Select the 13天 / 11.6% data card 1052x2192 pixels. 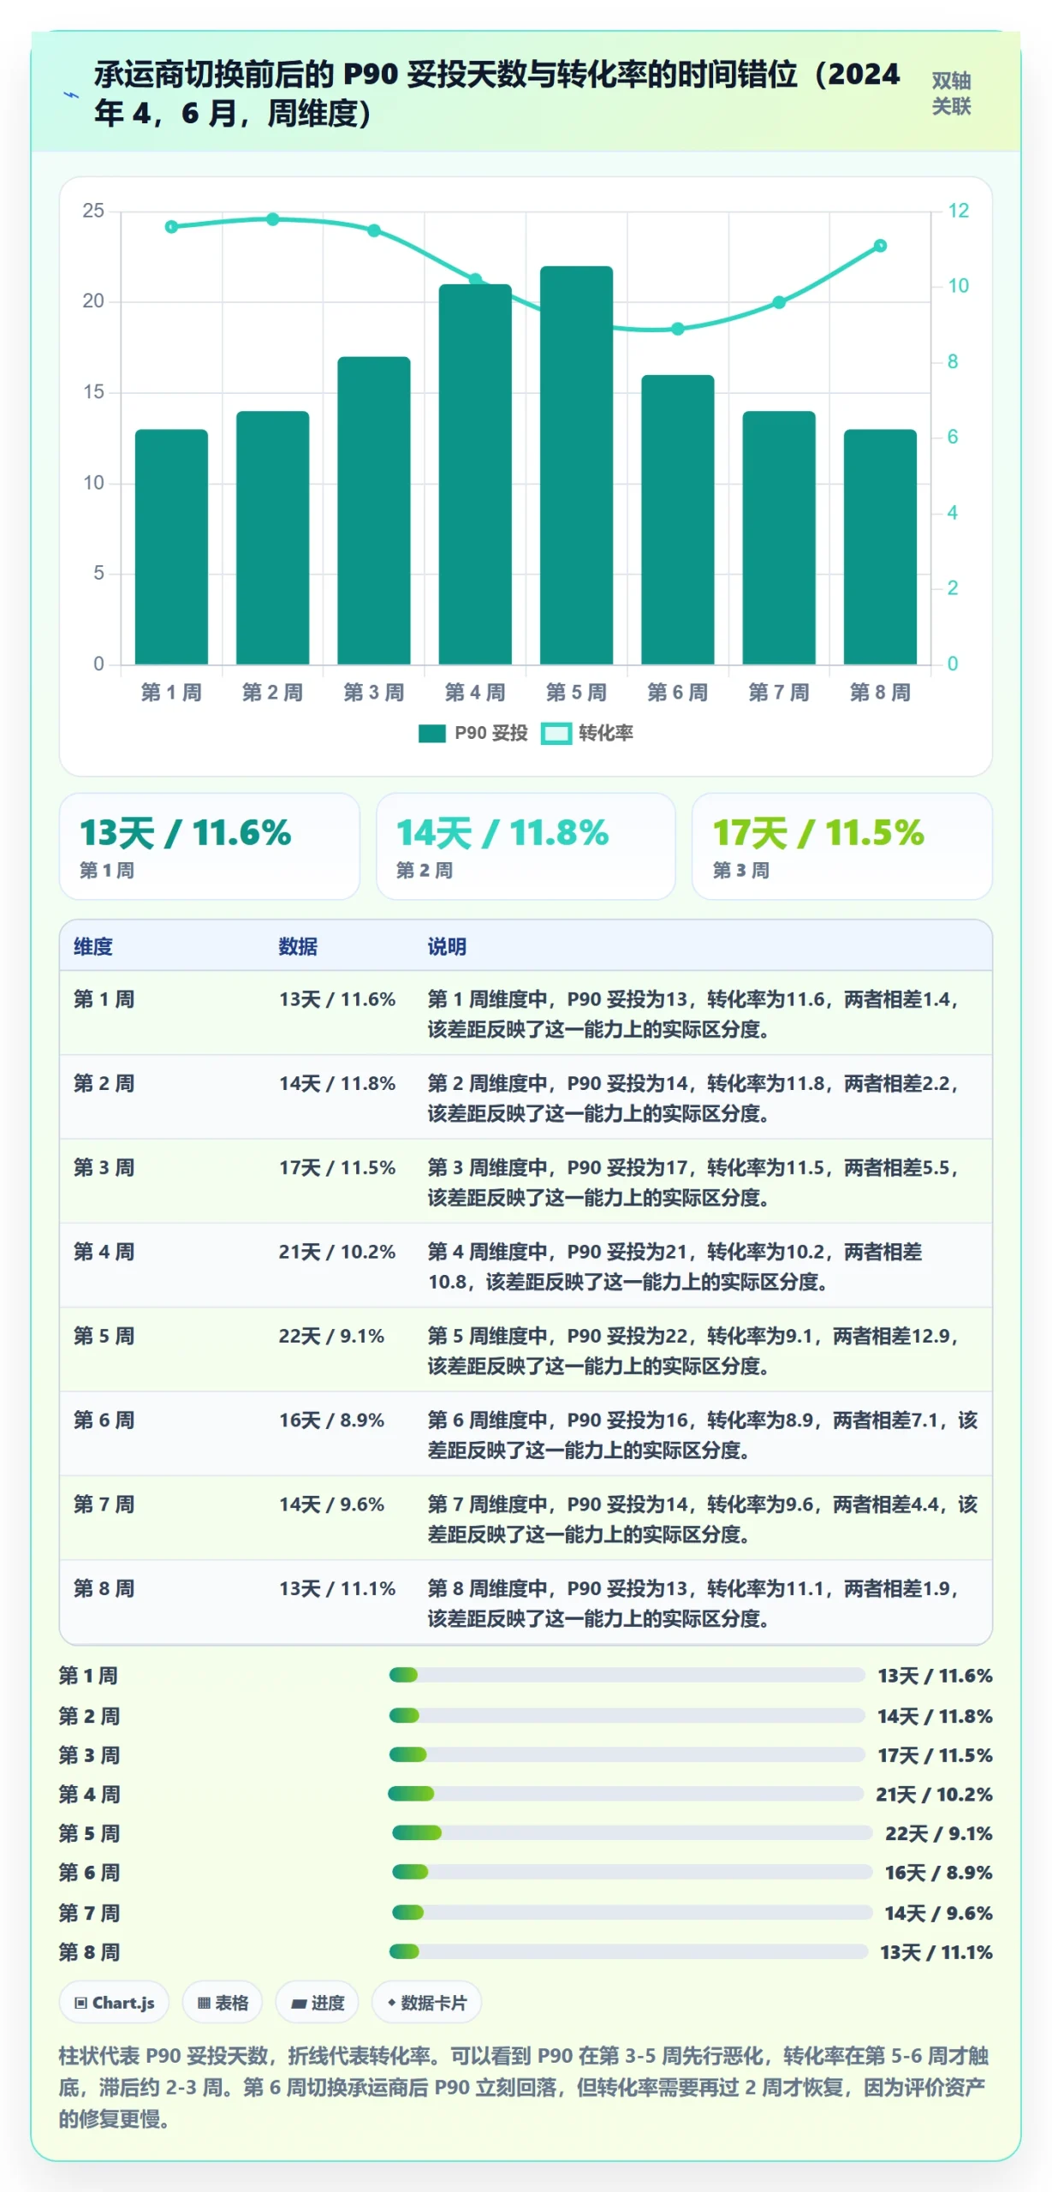209,846
